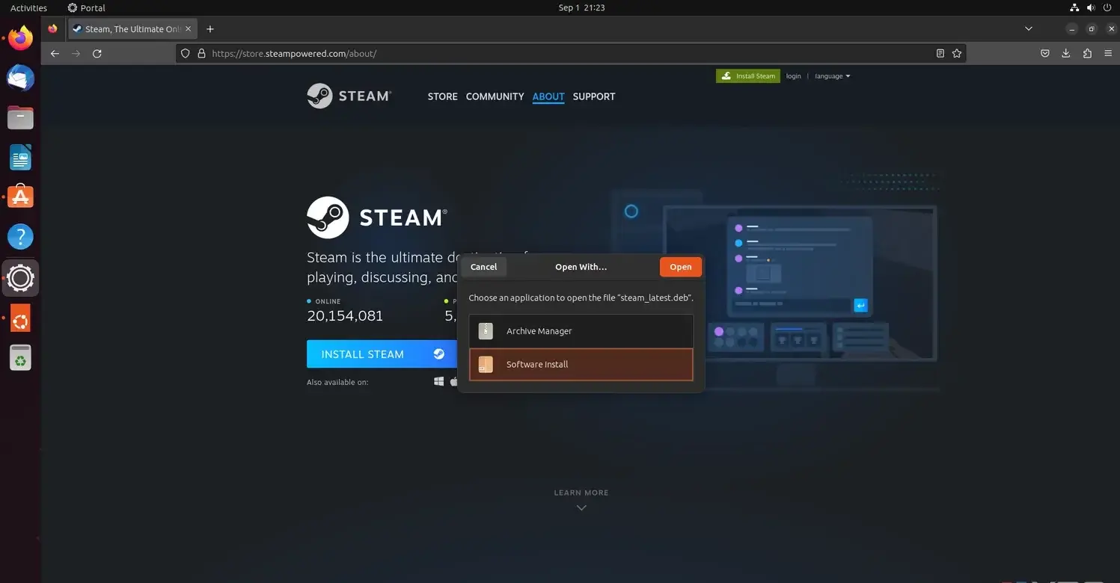Image resolution: width=1120 pixels, height=583 pixels.
Task: Open LibreOffice Writer from the dock
Action: (x=20, y=158)
